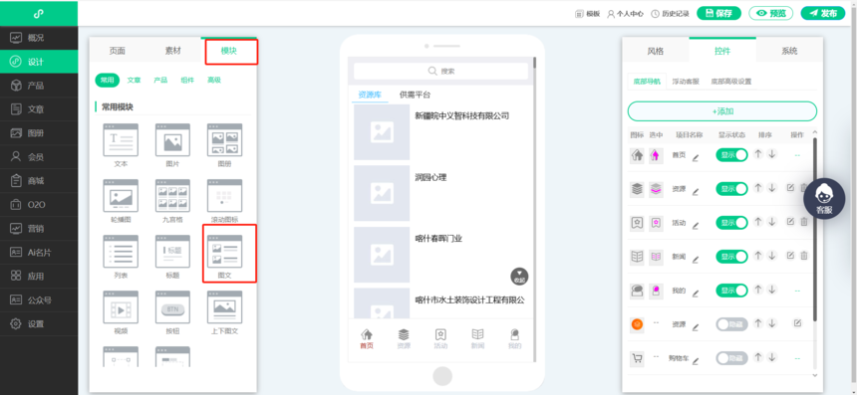
Task: Switch to 风格 tab
Action: click(656, 51)
